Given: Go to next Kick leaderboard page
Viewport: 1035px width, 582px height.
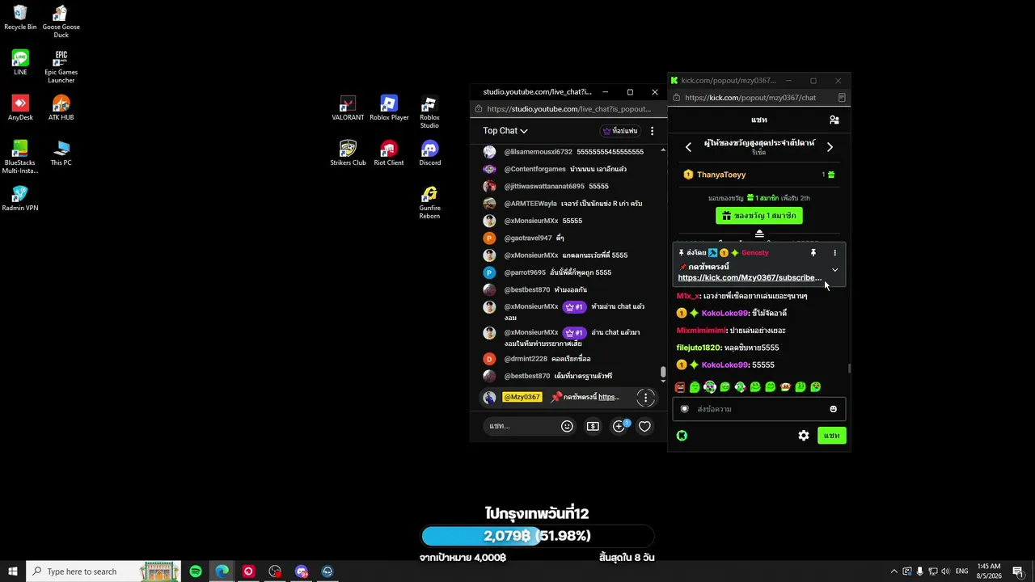Looking at the screenshot, I should pyautogui.click(x=830, y=147).
